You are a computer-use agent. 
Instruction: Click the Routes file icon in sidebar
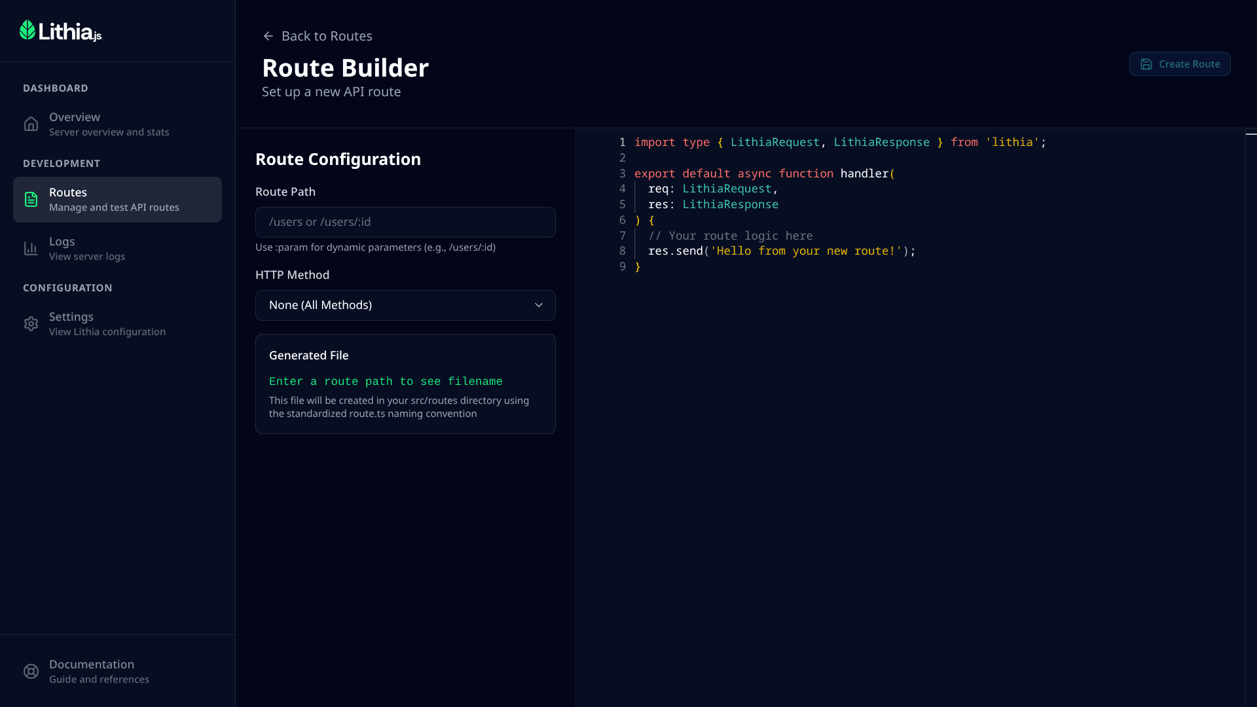[x=31, y=200]
